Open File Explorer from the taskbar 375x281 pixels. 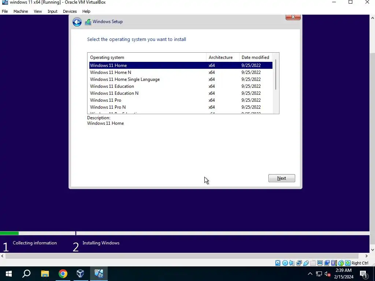pyautogui.click(x=45, y=274)
